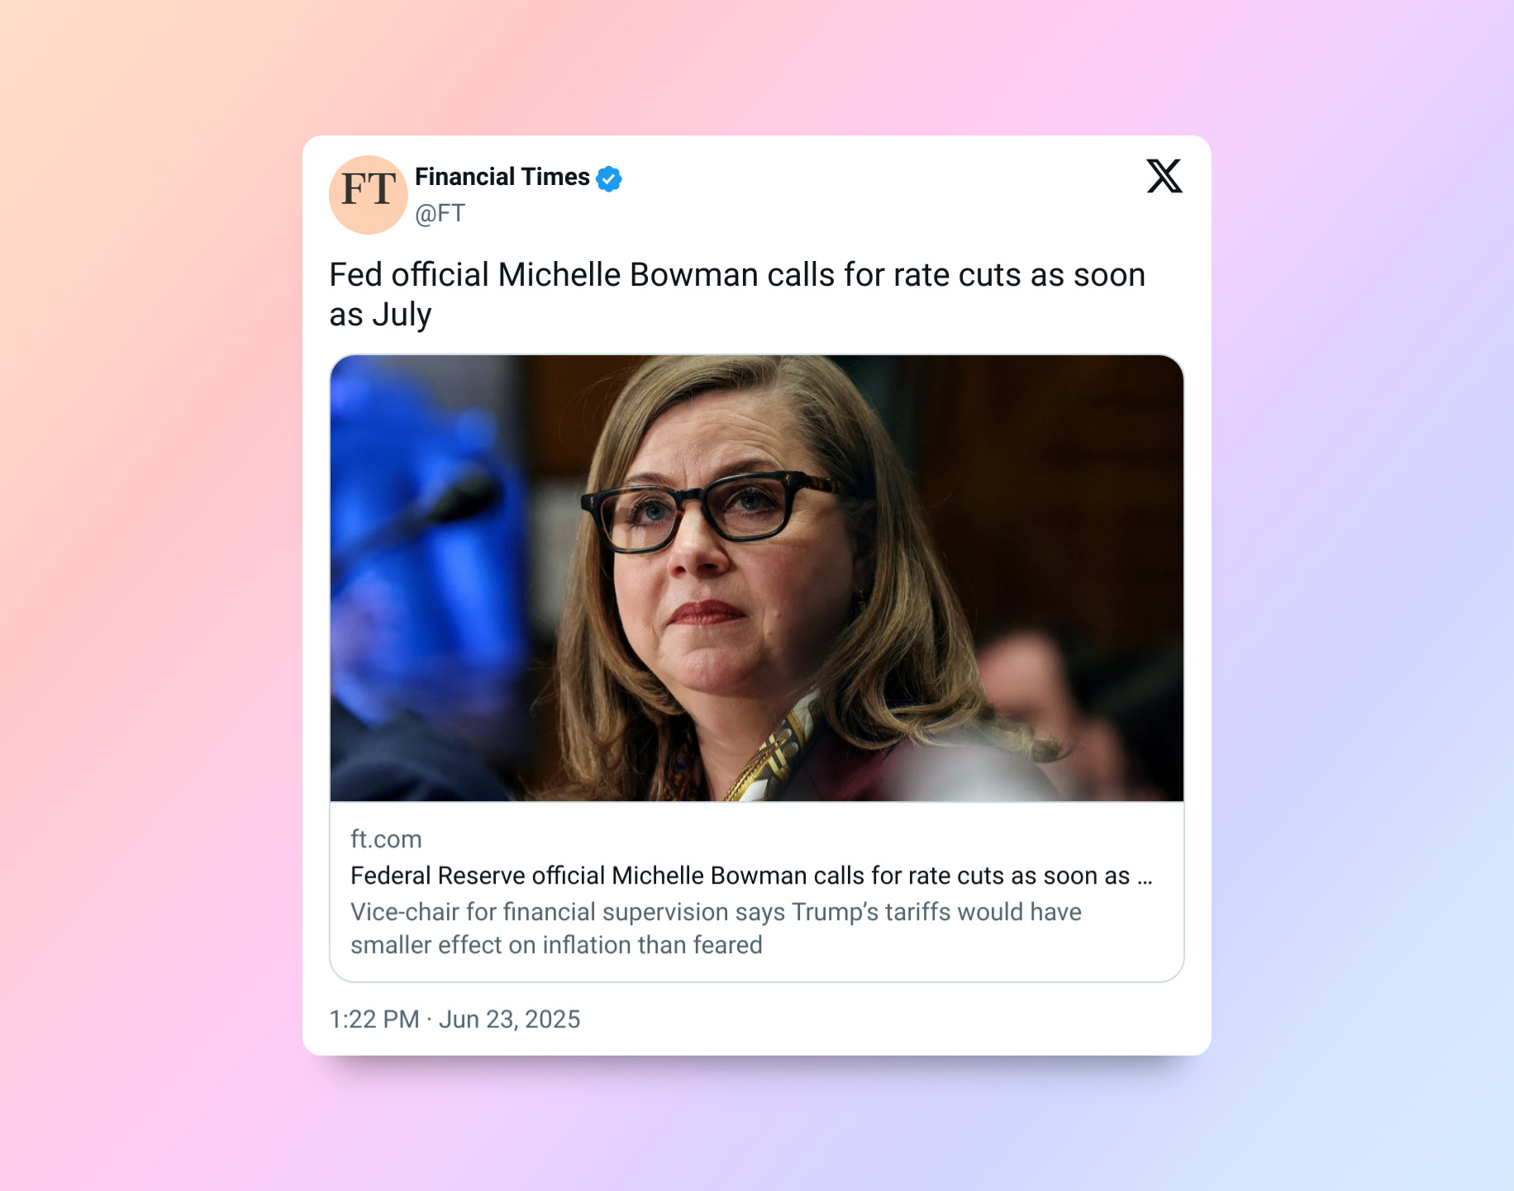Screen dimensions: 1514x1191
Task: Click the word July in the tweet
Action: (402, 316)
